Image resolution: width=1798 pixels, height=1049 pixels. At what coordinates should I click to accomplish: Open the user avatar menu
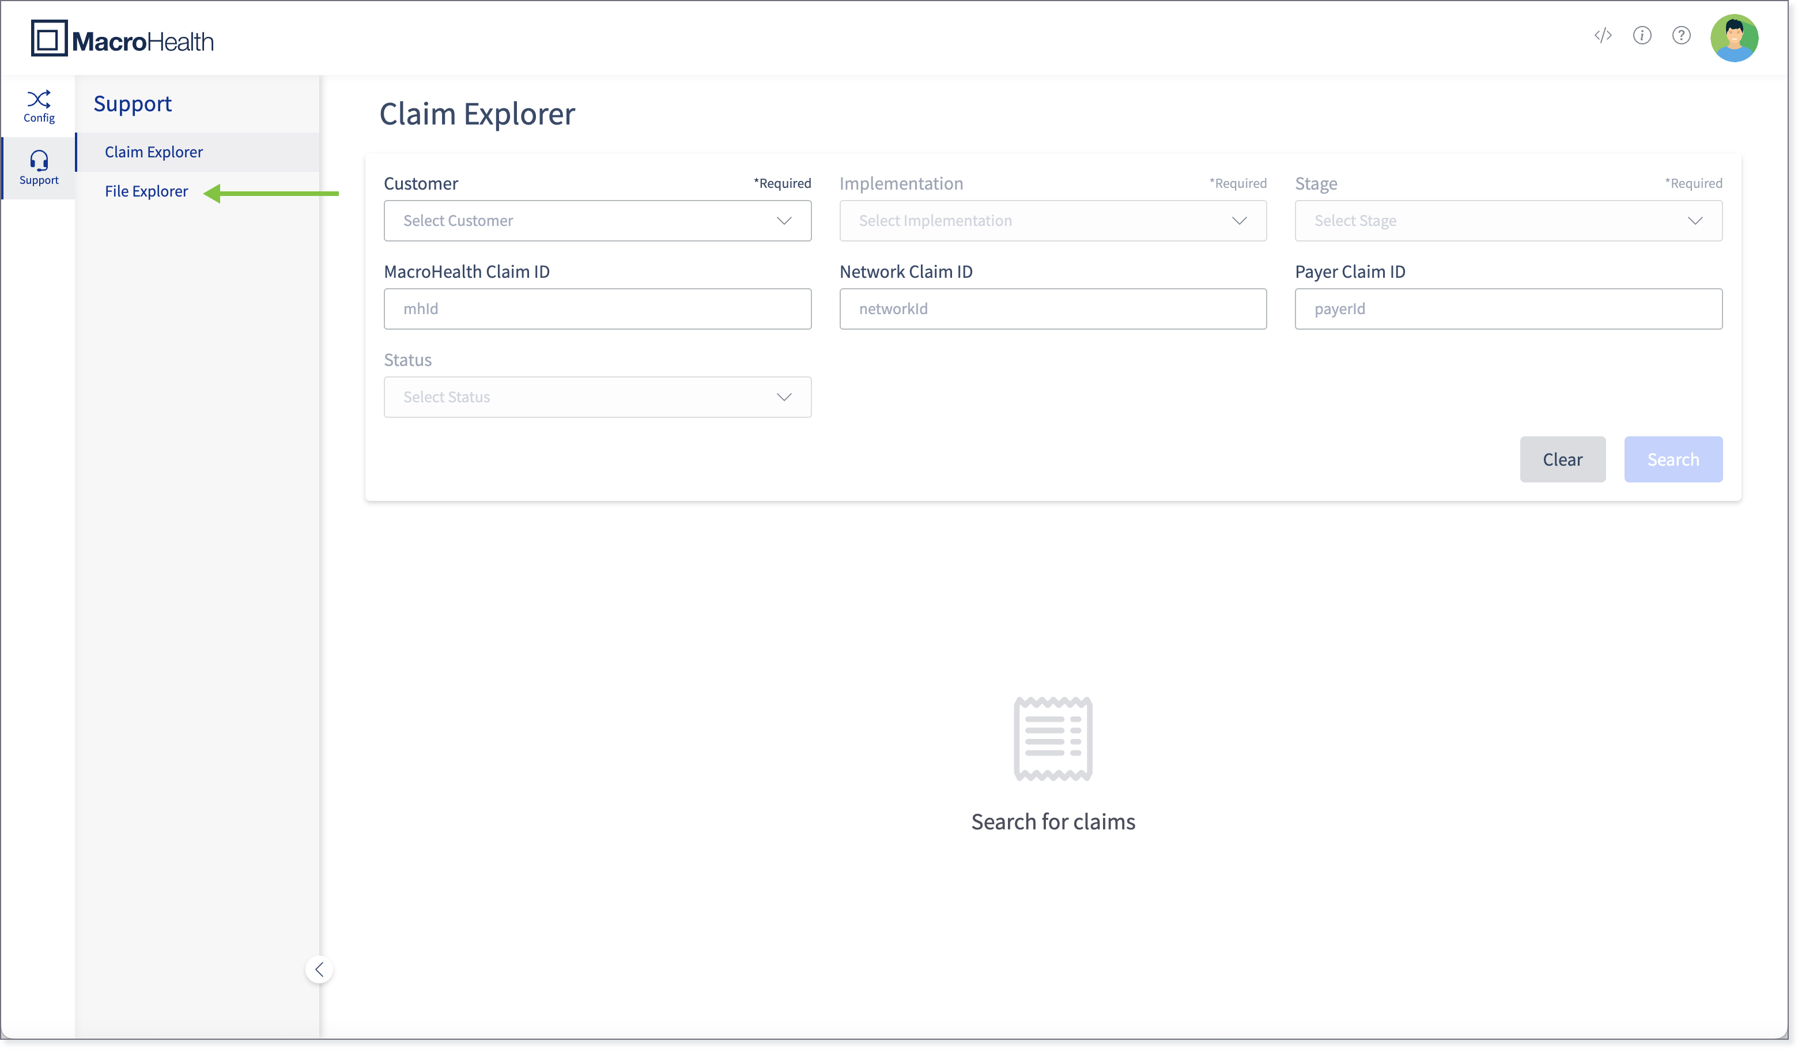(1734, 38)
